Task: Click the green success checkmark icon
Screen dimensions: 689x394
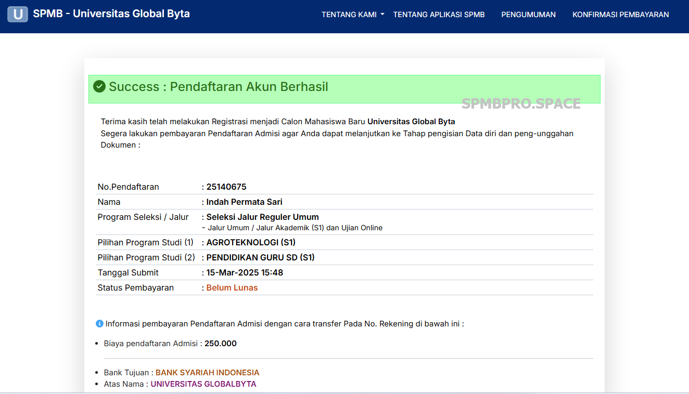Action: pyautogui.click(x=99, y=86)
